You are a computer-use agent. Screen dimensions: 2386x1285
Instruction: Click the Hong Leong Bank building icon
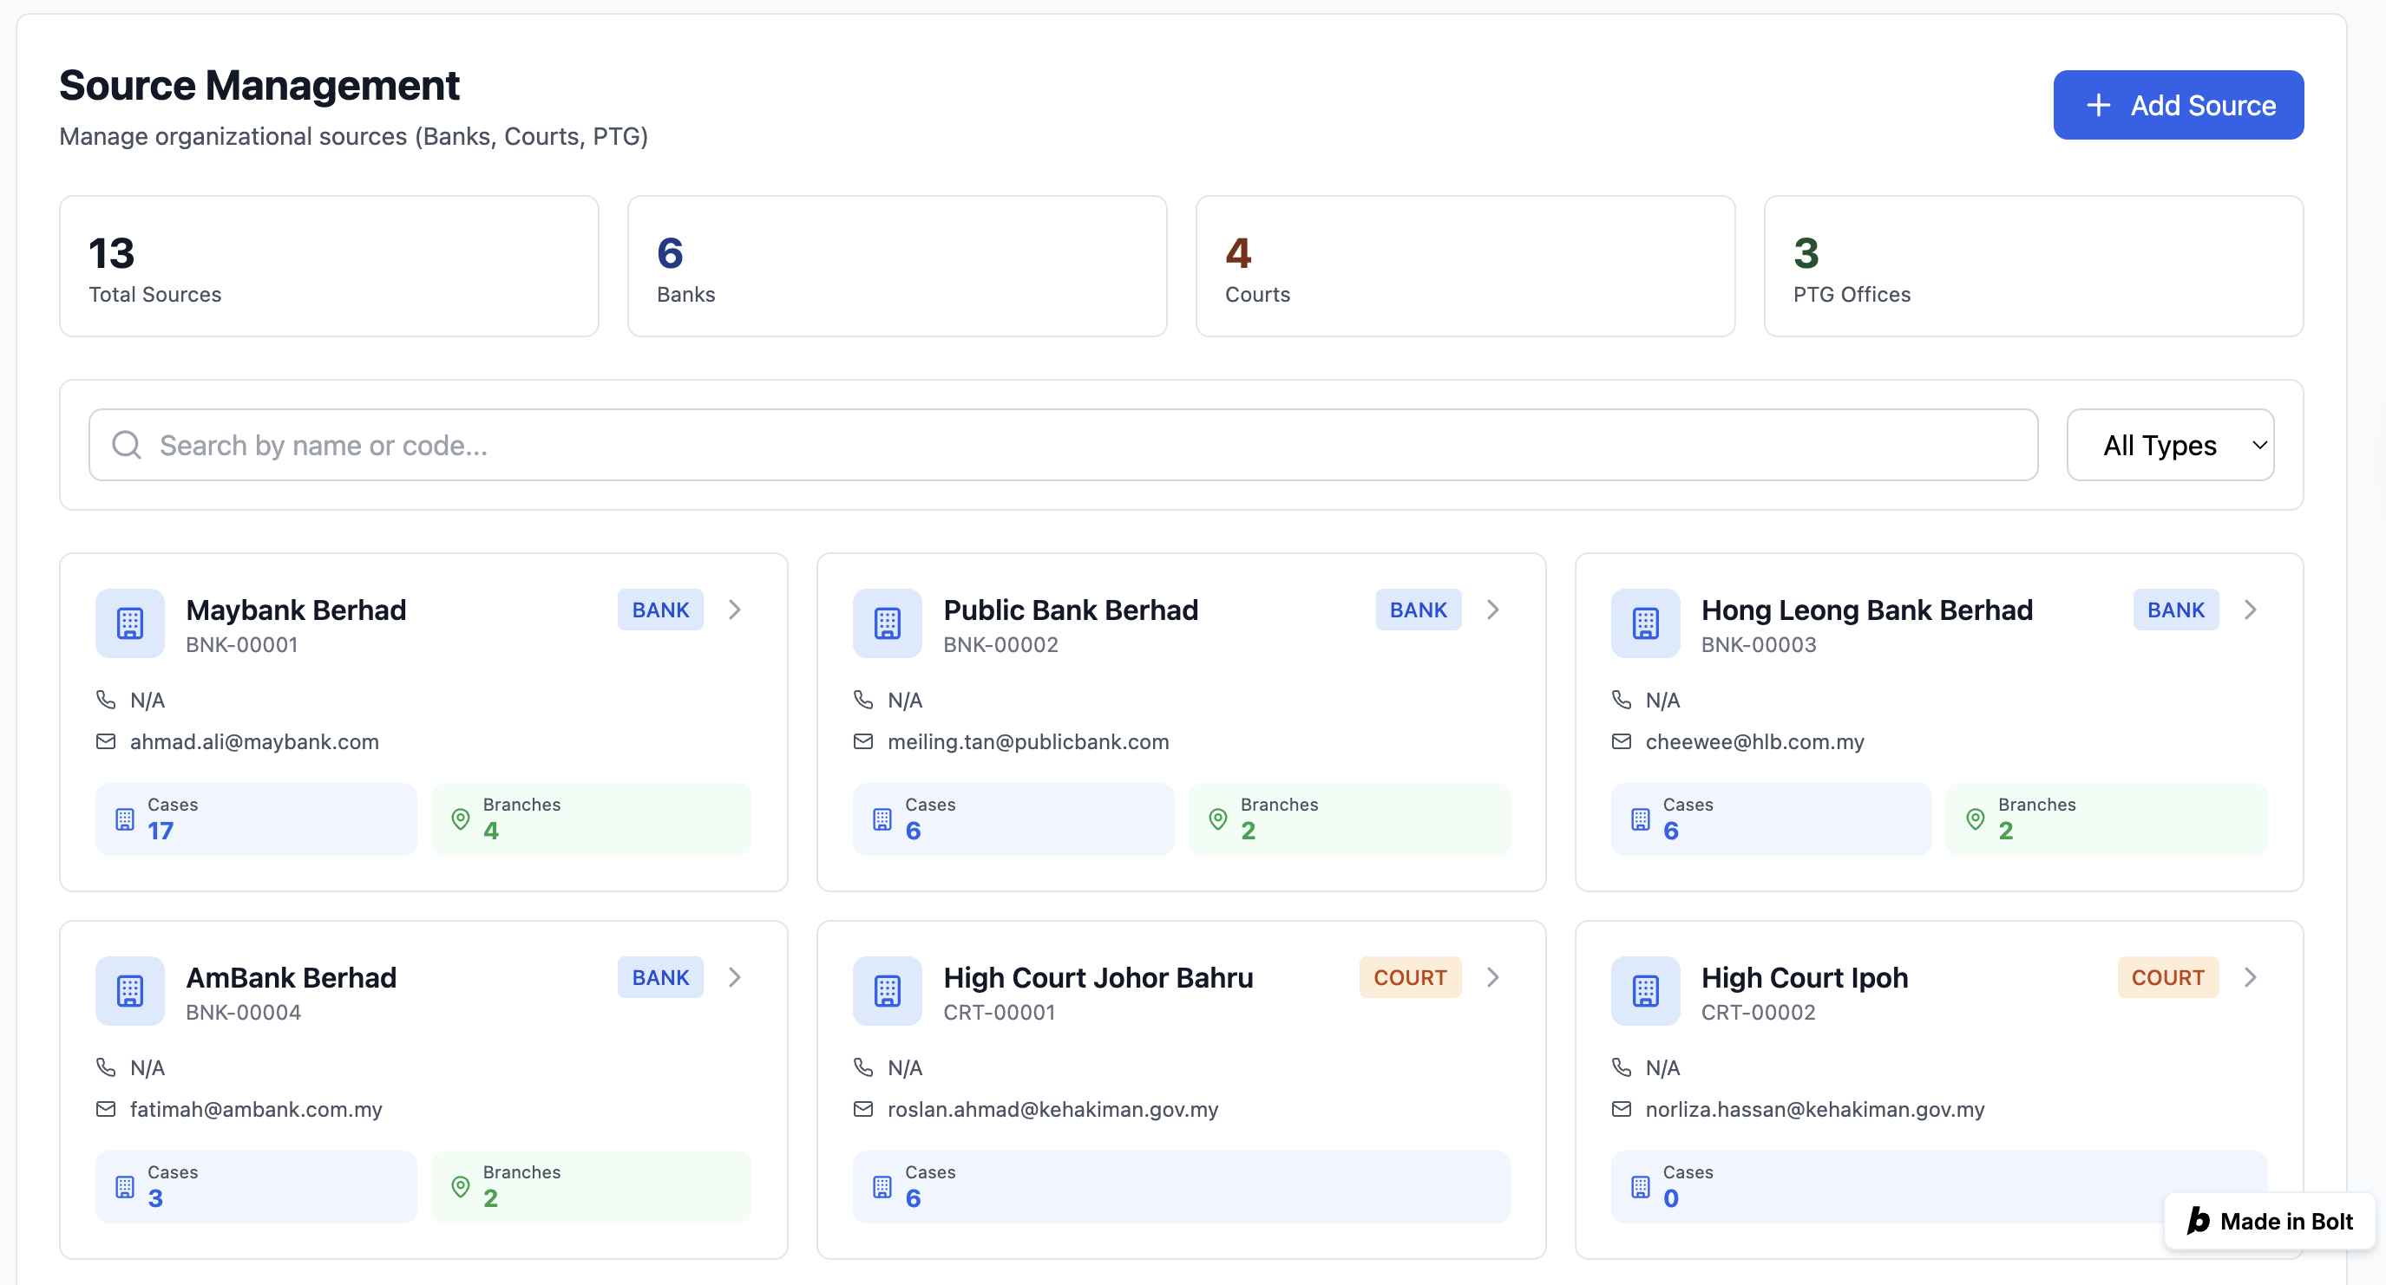coord(1645,623)
